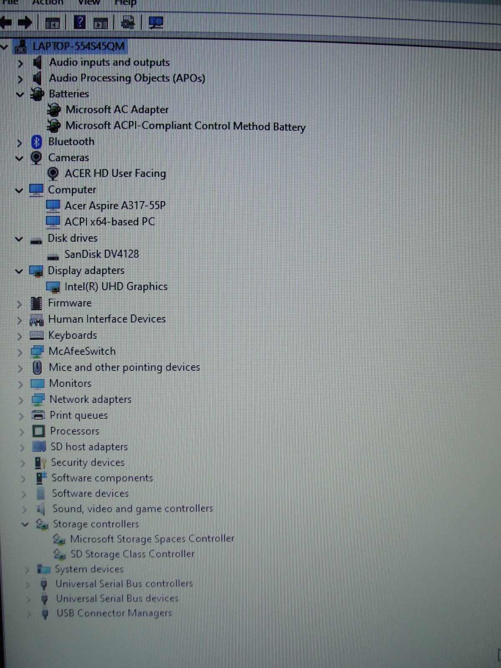Image resolution: width=501 pixels, height=668 pixels.
Task: Click the Bluetooth category icon
Action: 36,142
